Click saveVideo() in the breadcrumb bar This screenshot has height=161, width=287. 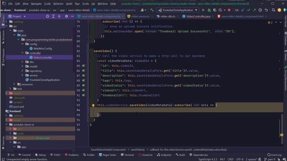(x=138, y=150)
